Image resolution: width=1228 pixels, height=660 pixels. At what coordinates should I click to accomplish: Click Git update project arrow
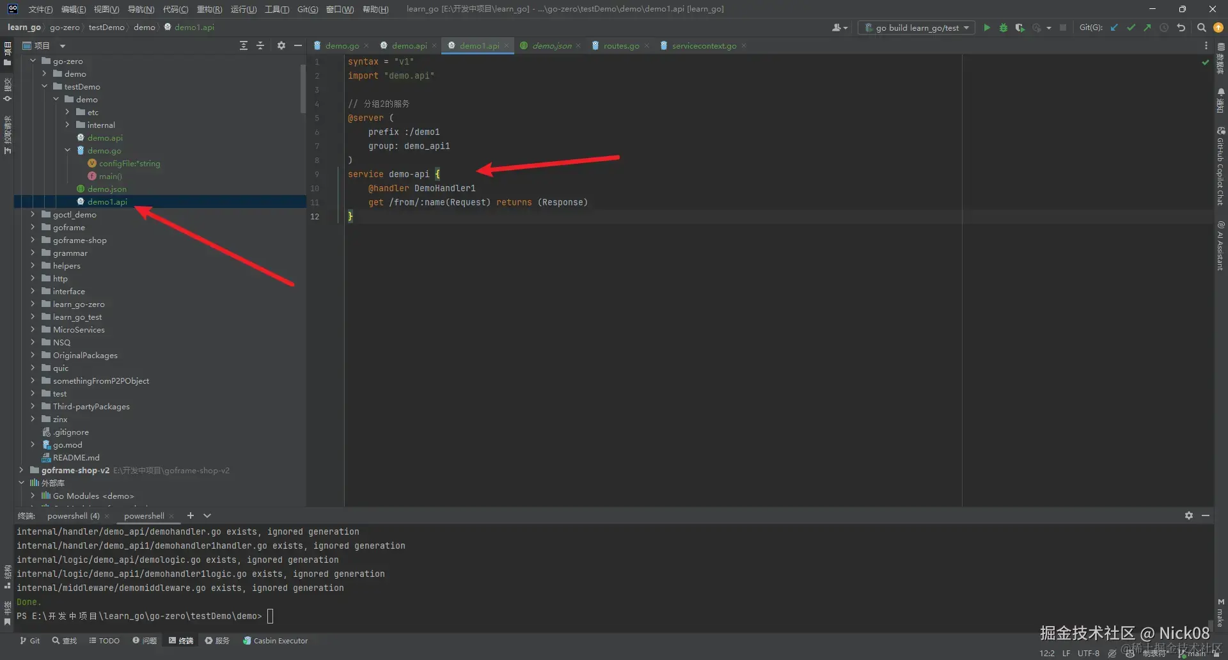(1114, 27)
